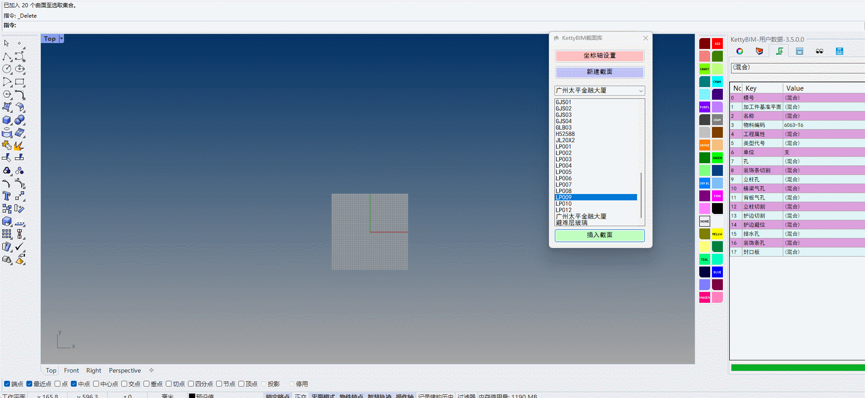Click the (混合) text field in user data panel
Image resolution: width=865 pixels, height=398 pixels.
point(798,68)
